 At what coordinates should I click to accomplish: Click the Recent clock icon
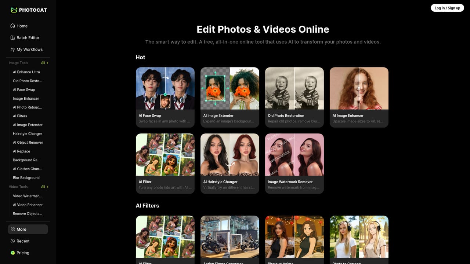(x=12, y=241)
